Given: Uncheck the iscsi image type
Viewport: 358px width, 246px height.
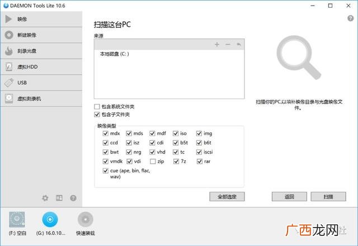Looking at the screenshot, I should tap(199, 152).
